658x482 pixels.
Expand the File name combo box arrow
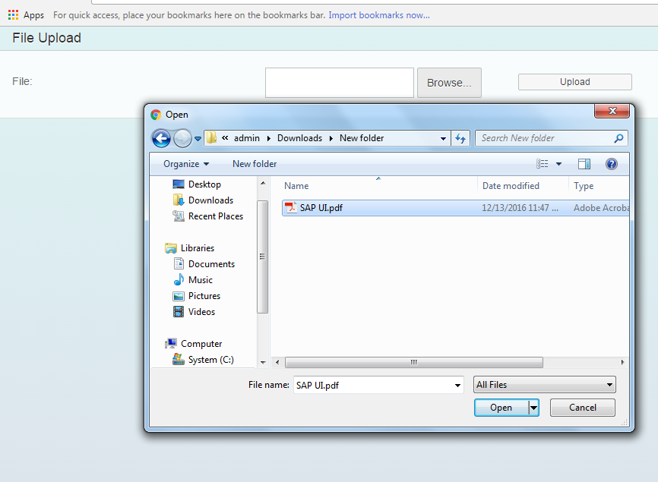pyautogui.click(x=457, y=386)
